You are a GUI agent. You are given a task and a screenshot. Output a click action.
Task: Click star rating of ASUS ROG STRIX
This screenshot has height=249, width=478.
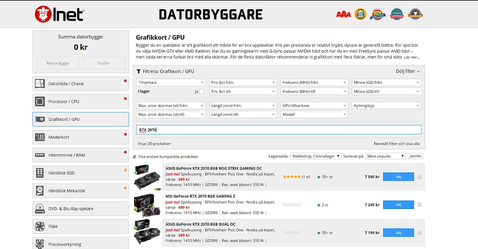[x=292, y=177]
